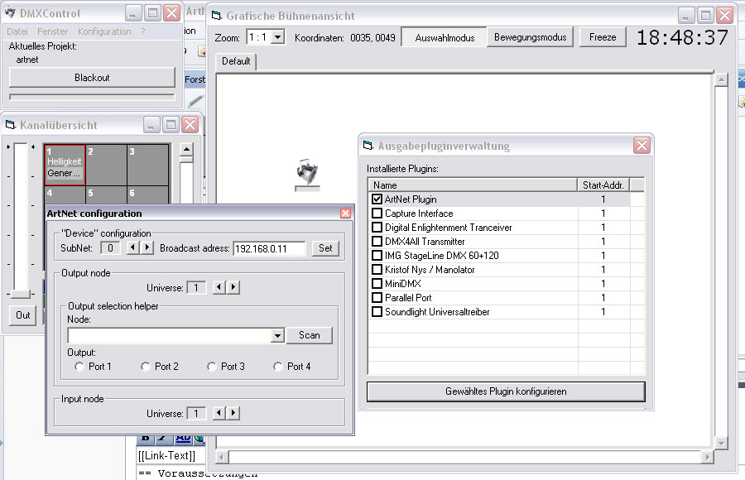Screen dimensions: 745x480
Task: Open the Zoom level dropdown
Action: point(276,37)
